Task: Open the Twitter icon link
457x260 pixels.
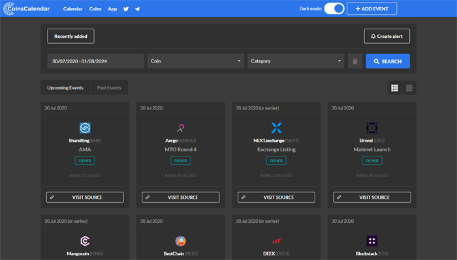Action: point(126,9)
